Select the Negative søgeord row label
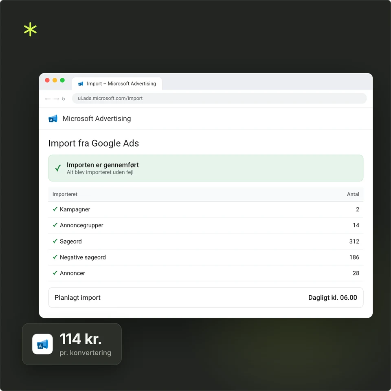Viewport: 391px width, 391px height. coord(83,257)
